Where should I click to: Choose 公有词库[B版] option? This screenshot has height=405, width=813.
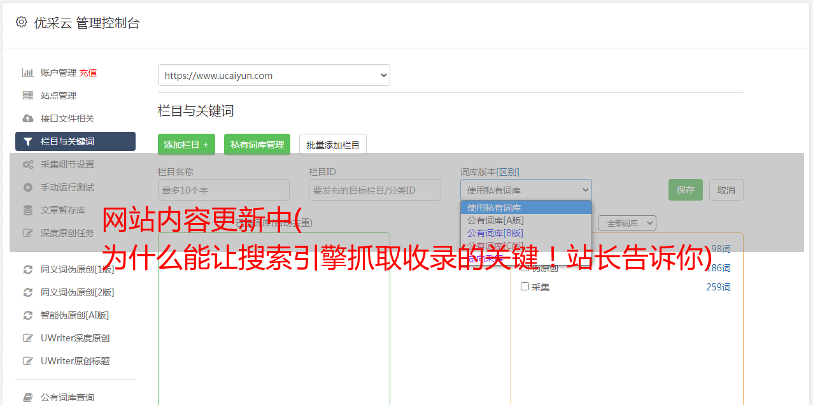(x=526, y=233)
